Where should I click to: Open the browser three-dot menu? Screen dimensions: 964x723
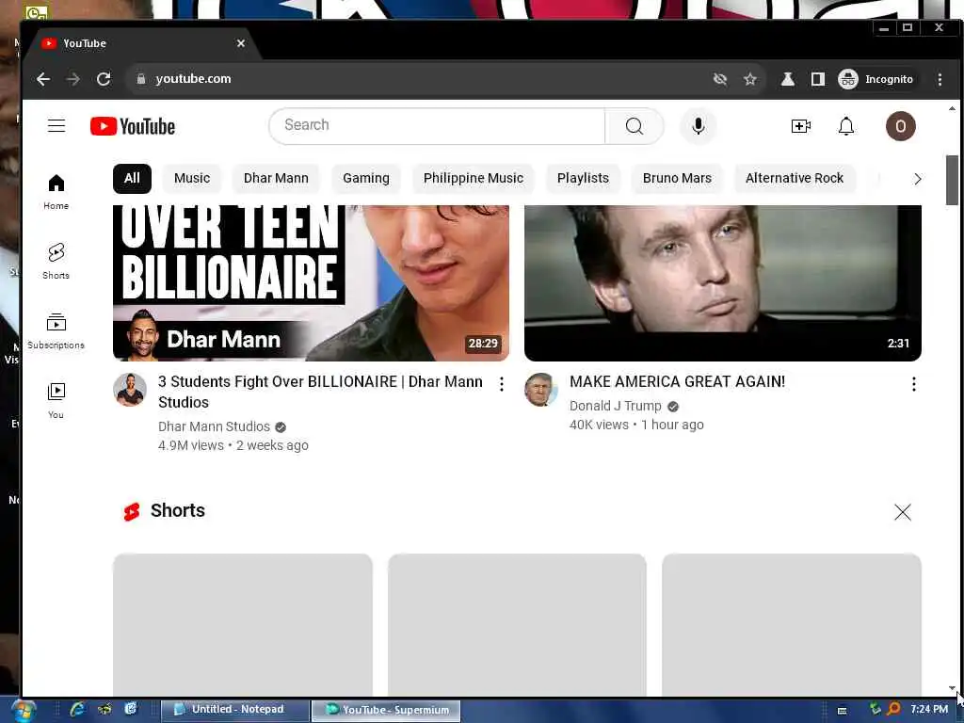(940, 79)
